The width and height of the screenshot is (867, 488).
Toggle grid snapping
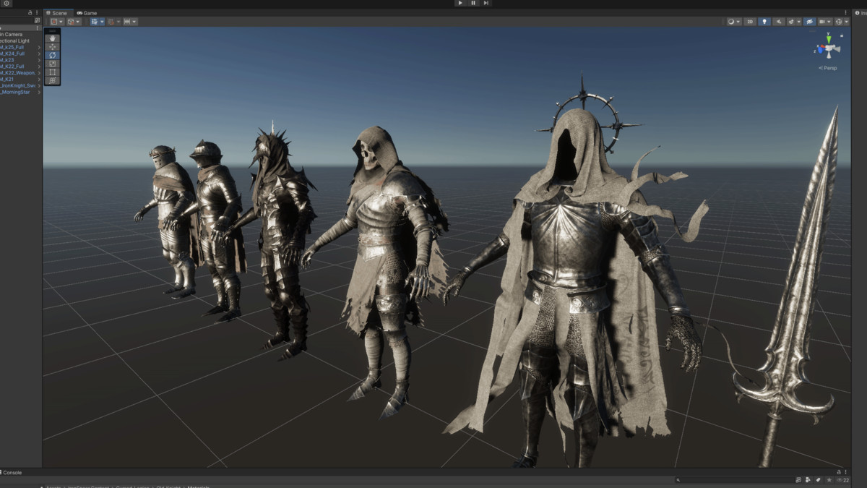111,22
